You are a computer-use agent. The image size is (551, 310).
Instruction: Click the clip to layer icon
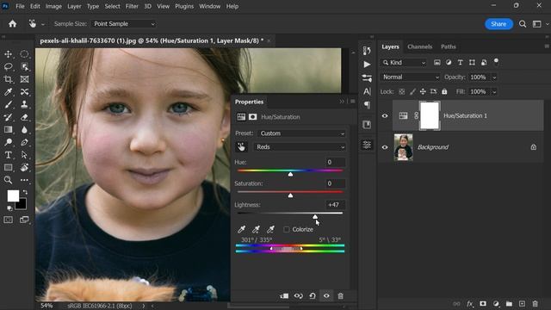[284, 296]
